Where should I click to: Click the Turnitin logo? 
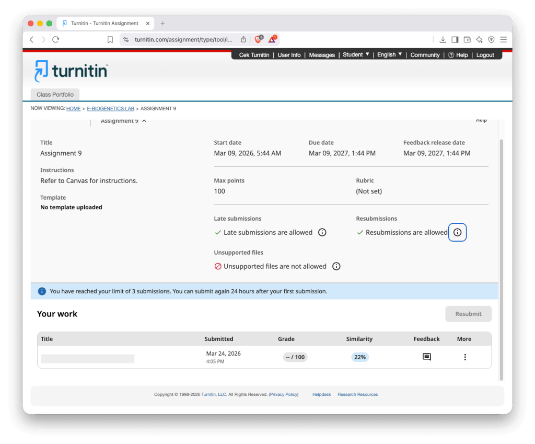pyautogui.click(x=71, y=71)
